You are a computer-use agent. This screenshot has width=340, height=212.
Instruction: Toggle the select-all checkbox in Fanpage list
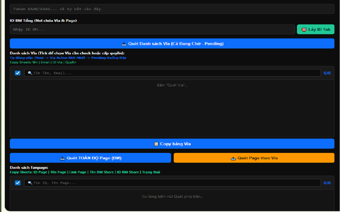click(18, 183)
